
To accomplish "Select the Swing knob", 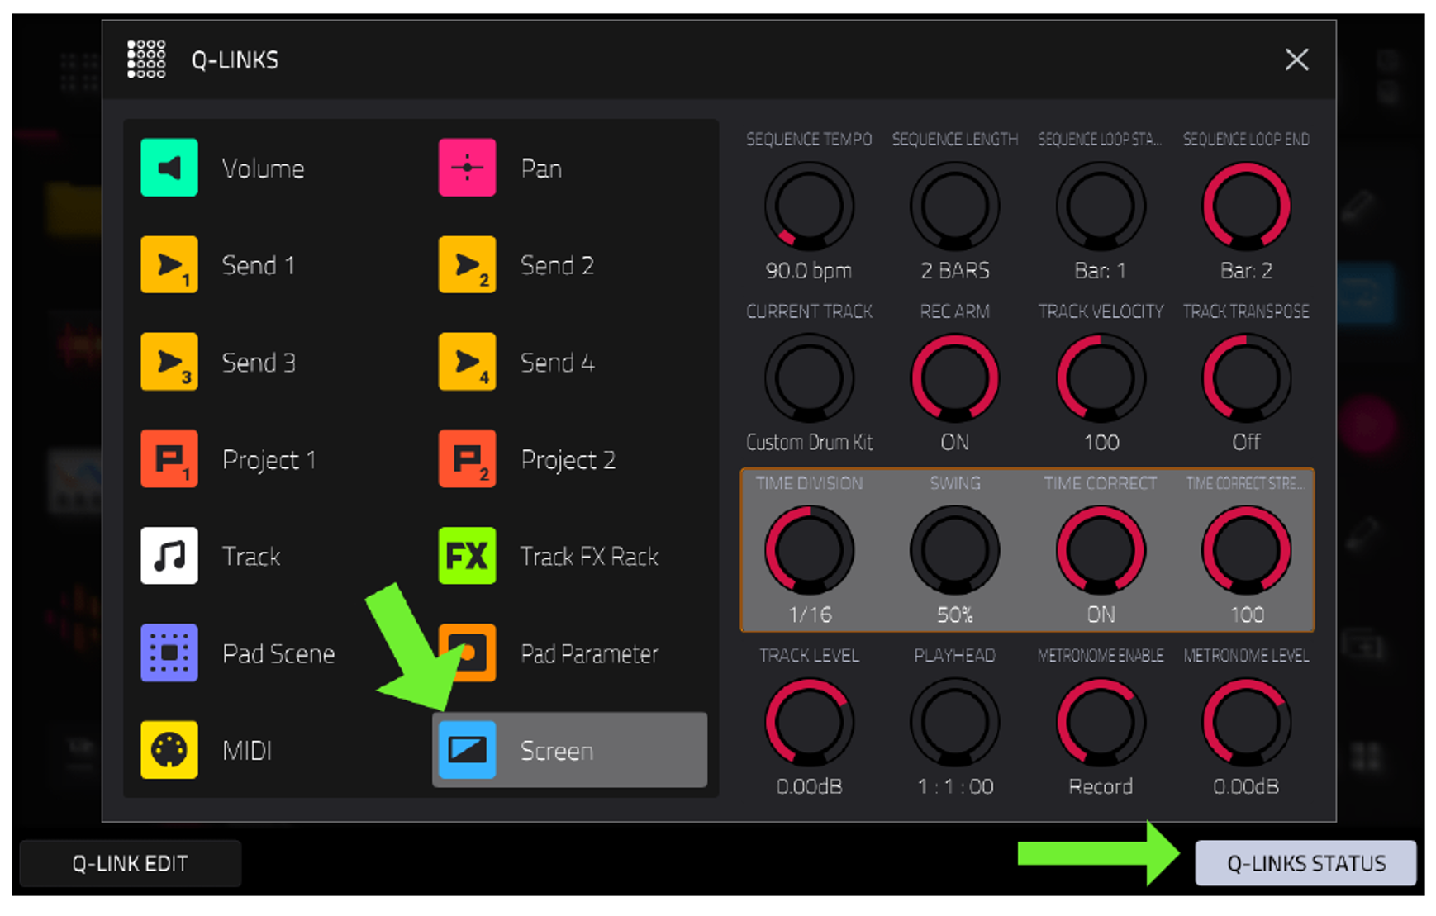I will coord(954,551).
